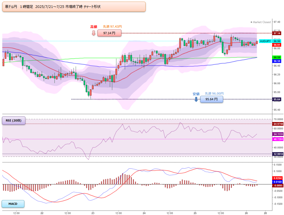
Task: Click the -0.1500 MACD axis tick
Action: pos(277,204)
